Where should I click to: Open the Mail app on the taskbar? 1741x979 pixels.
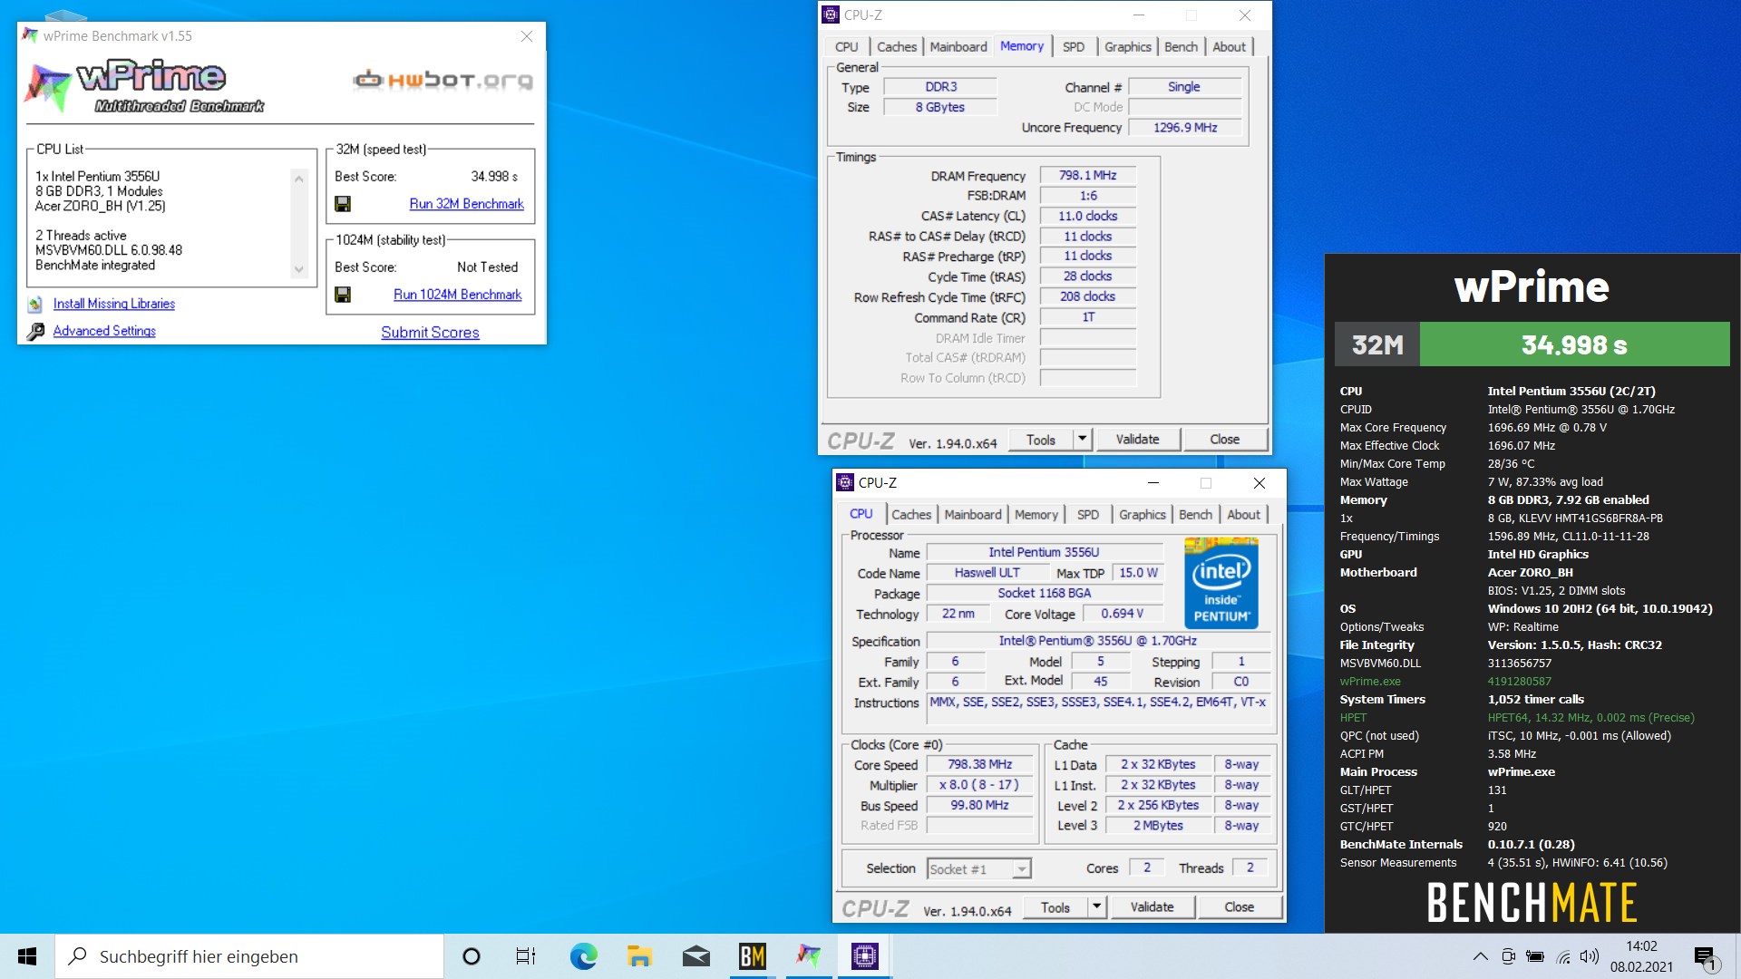pos(695,956)
